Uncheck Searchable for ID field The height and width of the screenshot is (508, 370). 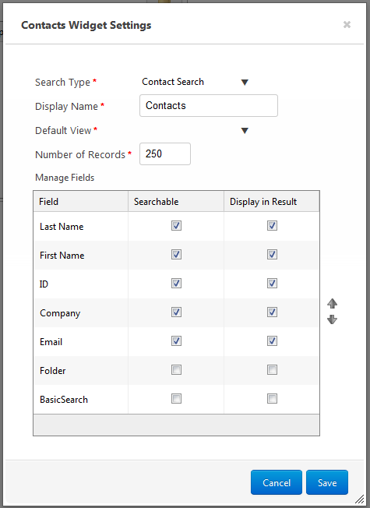click(x=176, y=283)
